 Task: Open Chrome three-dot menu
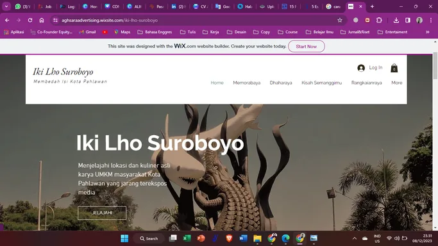[431, 20]
